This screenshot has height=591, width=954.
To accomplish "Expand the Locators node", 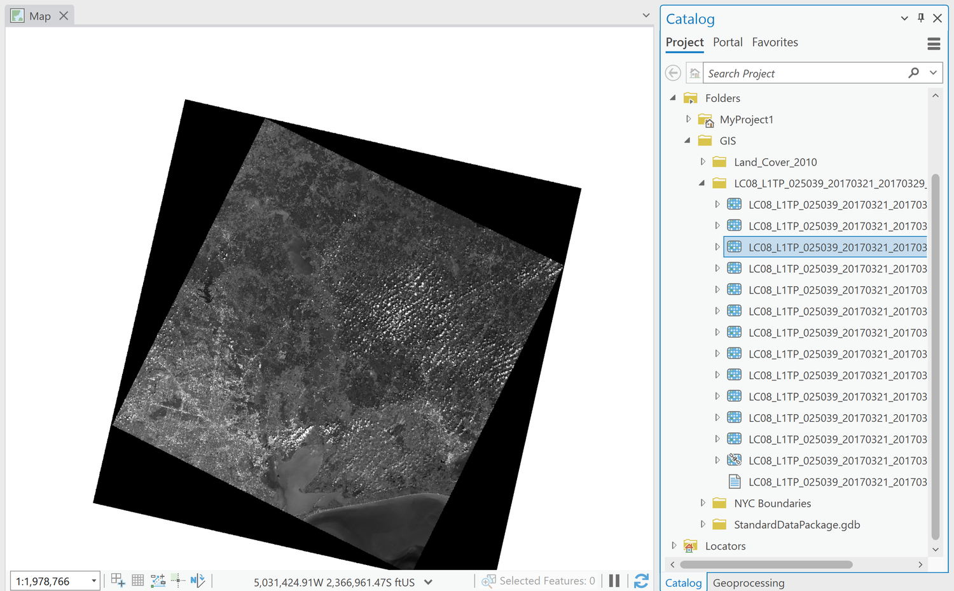I will click(674, 545).
